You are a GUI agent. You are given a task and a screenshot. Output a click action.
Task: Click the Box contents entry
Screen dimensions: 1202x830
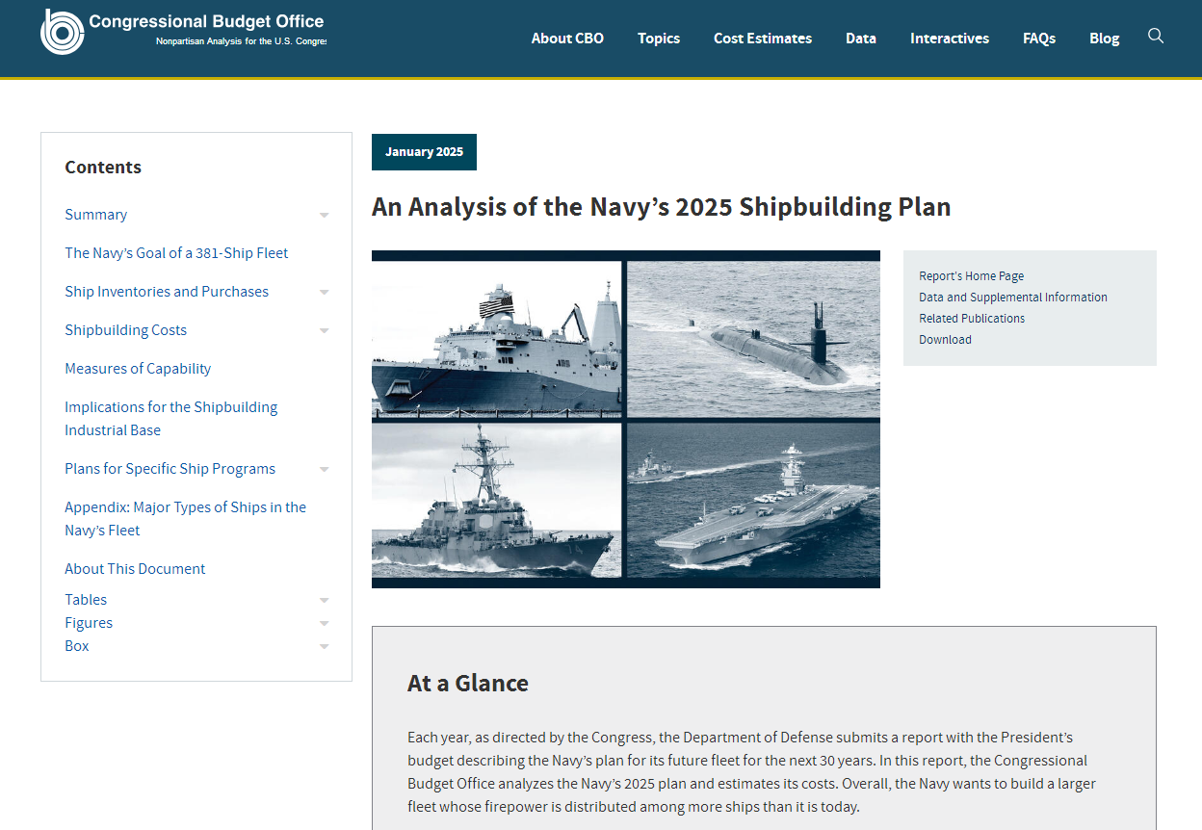coord(77,646)
